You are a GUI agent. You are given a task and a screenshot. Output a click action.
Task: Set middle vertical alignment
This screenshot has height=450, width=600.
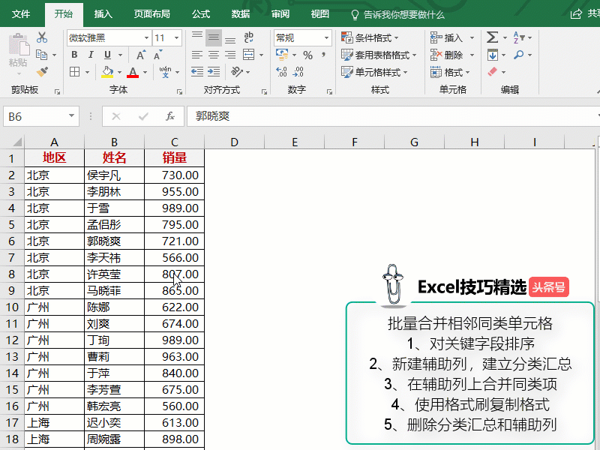coord(214,37)
